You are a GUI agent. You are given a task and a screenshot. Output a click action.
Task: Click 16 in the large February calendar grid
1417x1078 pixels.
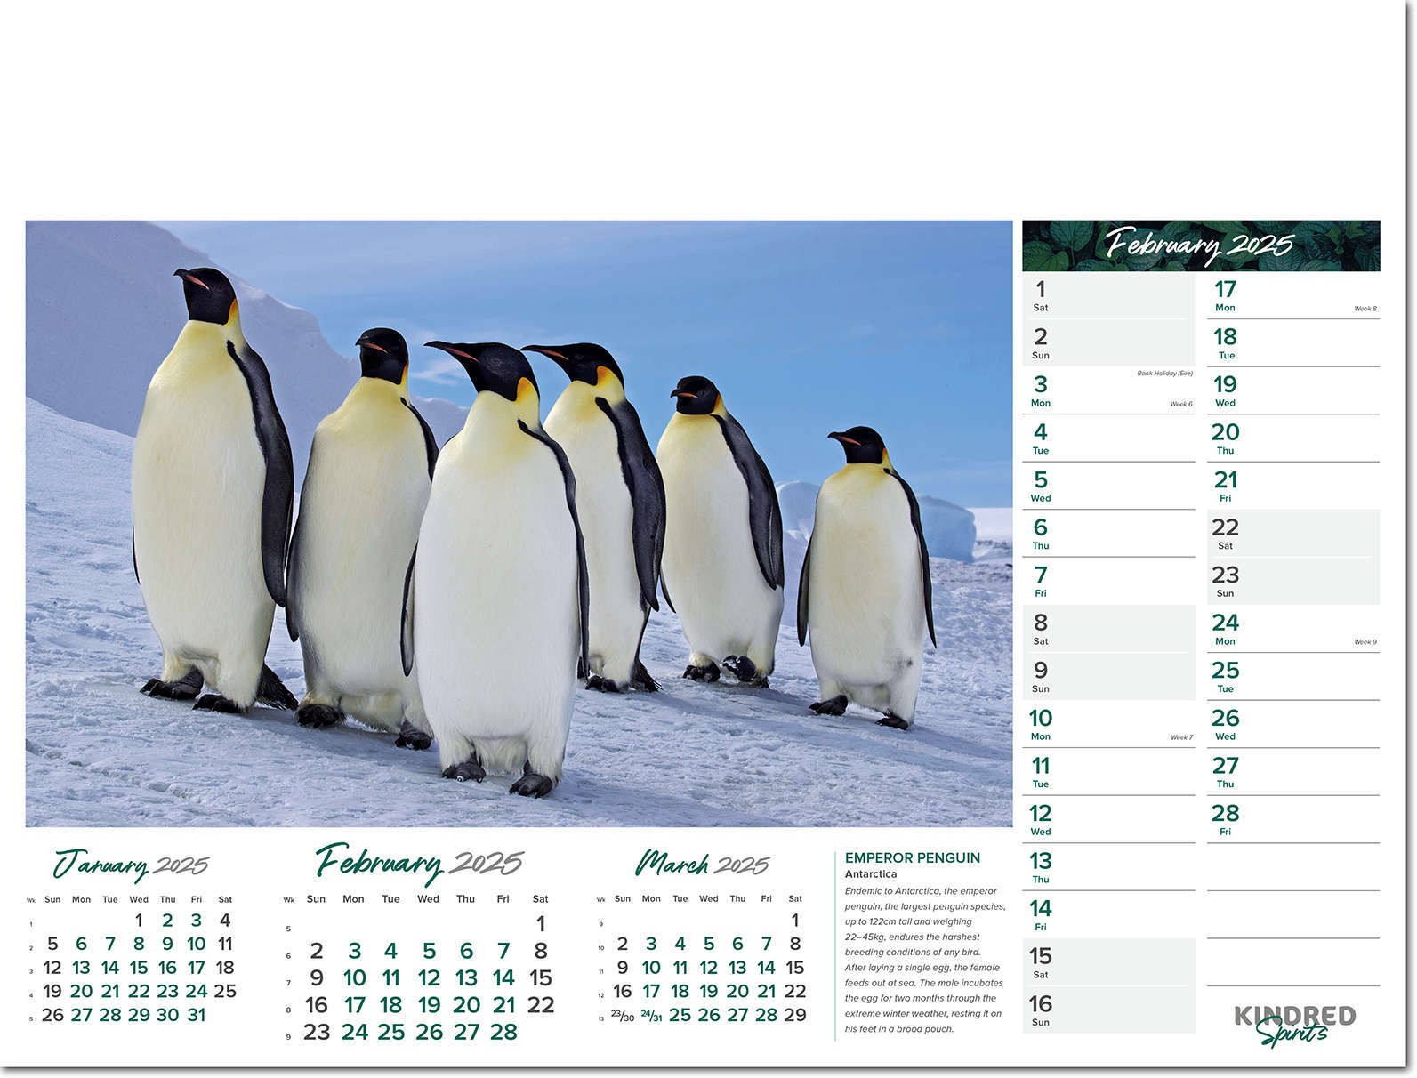(x=317, y=1005)
